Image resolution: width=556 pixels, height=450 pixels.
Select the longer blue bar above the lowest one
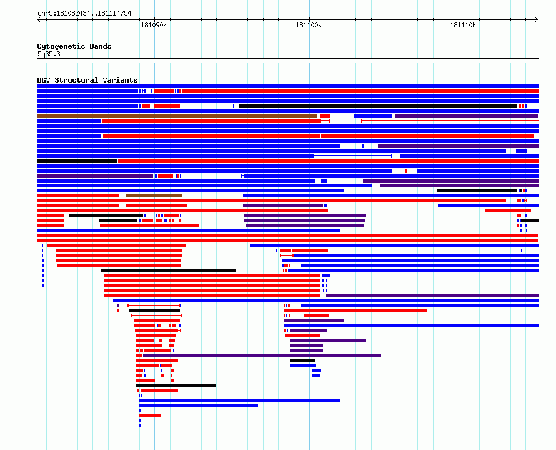240,401
